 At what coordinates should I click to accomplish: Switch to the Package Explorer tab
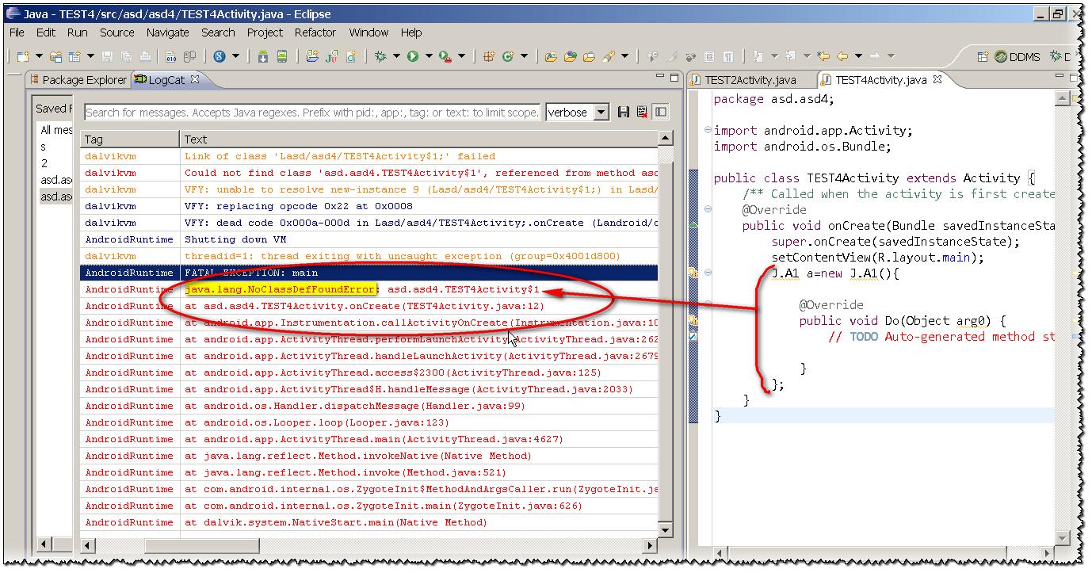tap(78, 80)
